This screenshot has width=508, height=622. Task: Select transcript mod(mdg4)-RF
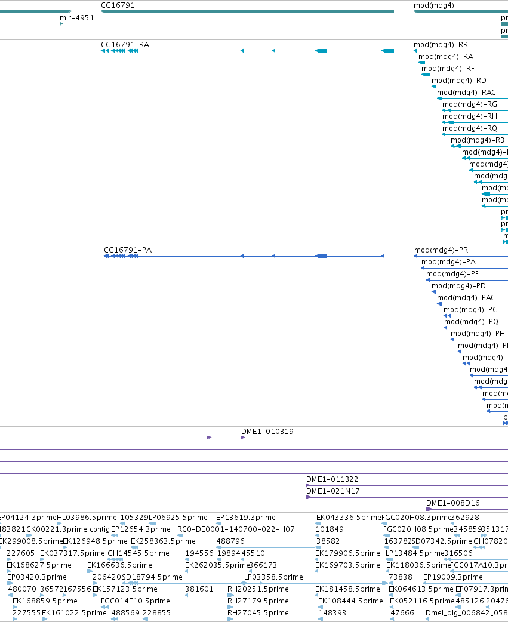tap(448, 68)
